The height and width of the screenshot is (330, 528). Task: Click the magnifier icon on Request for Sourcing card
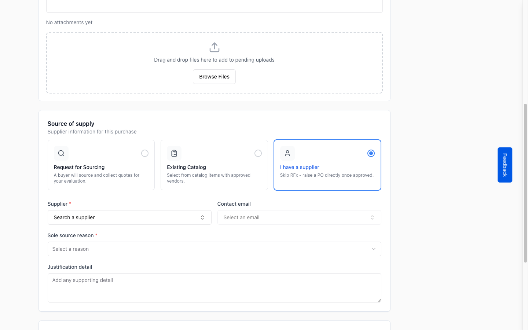61,153
